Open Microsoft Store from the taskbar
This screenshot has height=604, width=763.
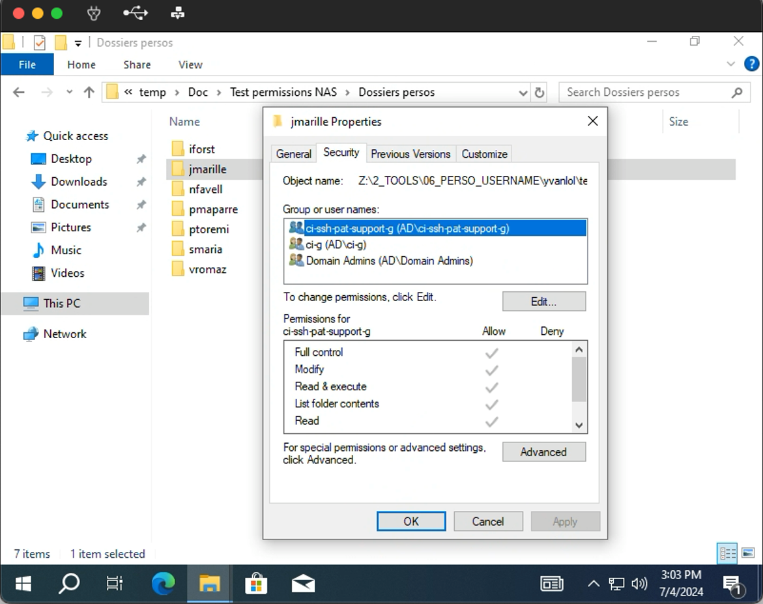[x=256, y=583]
